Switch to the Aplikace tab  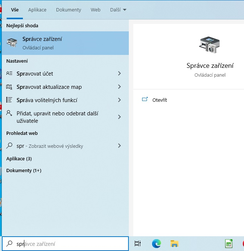pos(37,10)
